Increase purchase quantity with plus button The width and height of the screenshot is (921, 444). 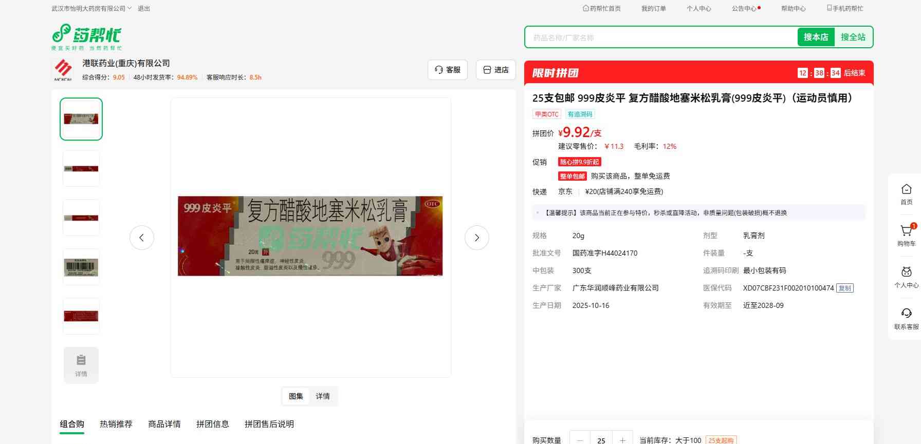click(622, 440)
